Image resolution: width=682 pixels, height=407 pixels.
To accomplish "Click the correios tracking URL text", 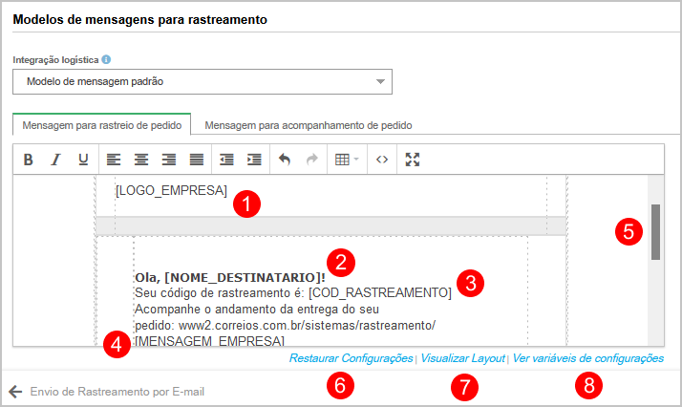I will coord(307,325).
